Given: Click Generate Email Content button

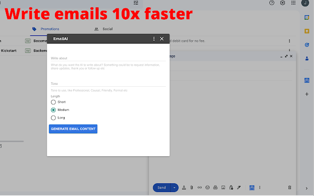Looking at the screenshot, I should pyautogui.click(x=73, y=129).
